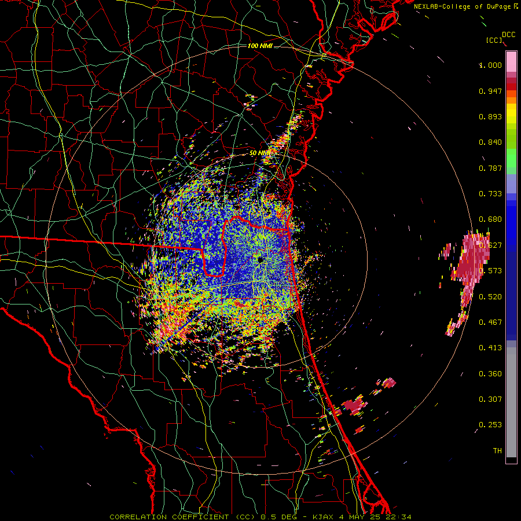This screenshot has height=521, width=521.
Task: Click the 0.413 scale value
Action: (x=490, y=348)
